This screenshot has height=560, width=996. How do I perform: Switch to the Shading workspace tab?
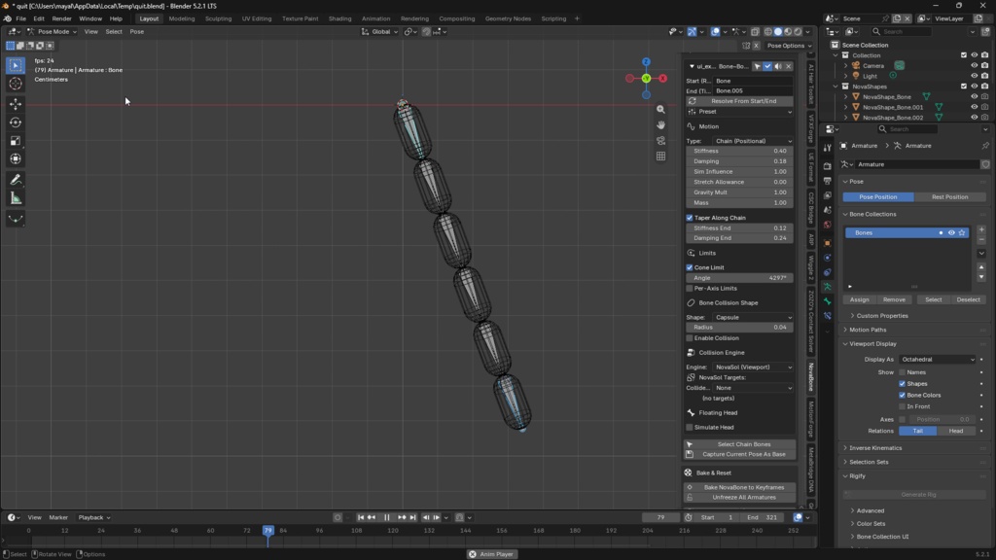pyautogui.click(x=339, y=18)
